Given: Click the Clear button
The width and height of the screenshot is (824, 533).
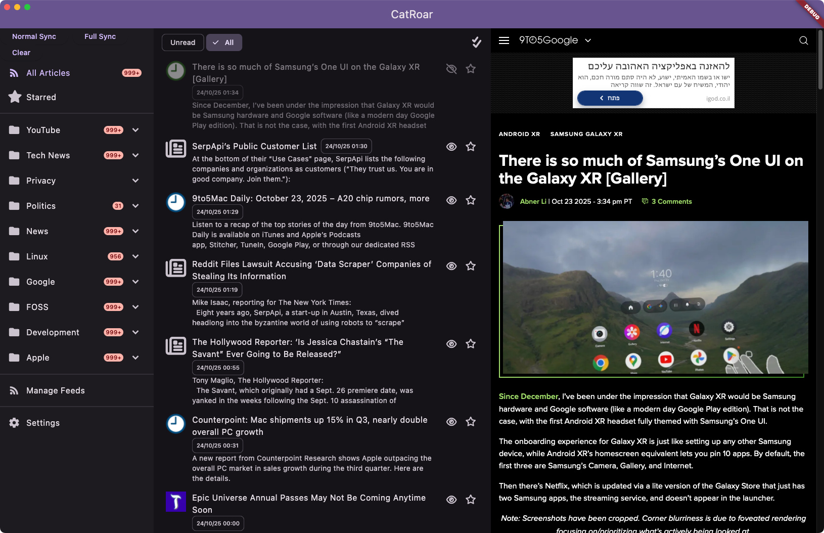Looking at the screenshot, I should pyautogui.click(x=21, y=53).
